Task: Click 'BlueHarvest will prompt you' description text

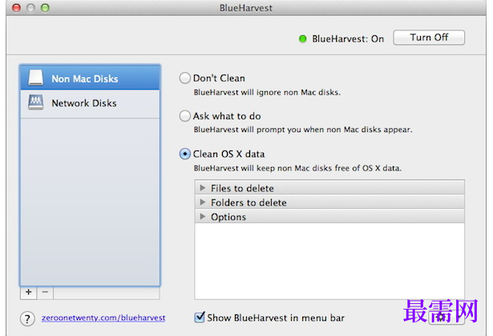Action: coord(303,130)
